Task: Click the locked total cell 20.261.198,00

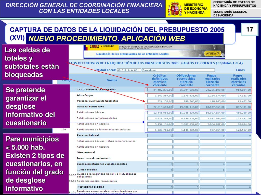Action: click(212, 90)
